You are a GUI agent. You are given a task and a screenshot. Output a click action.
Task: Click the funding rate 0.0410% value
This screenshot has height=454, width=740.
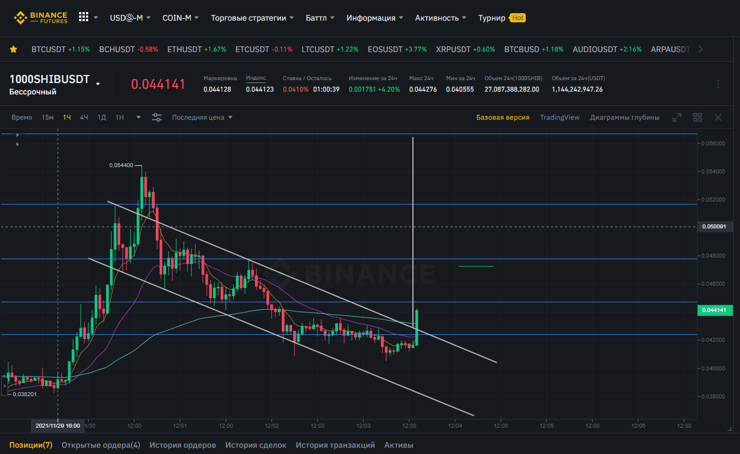coord(296,89)
